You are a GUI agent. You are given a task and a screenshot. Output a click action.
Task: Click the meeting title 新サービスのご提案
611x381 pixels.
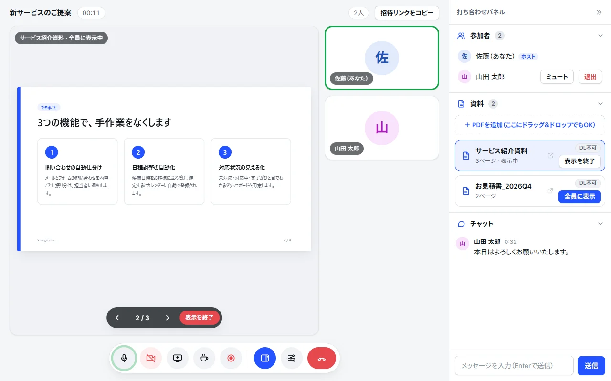pos(41,13)
